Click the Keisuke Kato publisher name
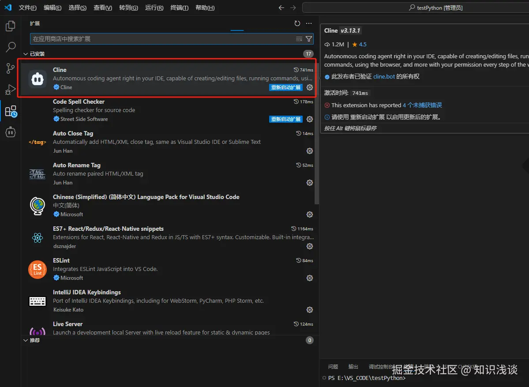529x387 pixels. click(x=68, y=310)
